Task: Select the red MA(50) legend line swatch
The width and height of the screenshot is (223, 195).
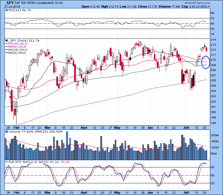Action: pyautogui.click(x=6, y=47)
